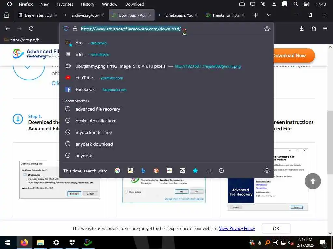Choose the recent search 'anydesk'
333x249 pixels.
click(166, 155)
